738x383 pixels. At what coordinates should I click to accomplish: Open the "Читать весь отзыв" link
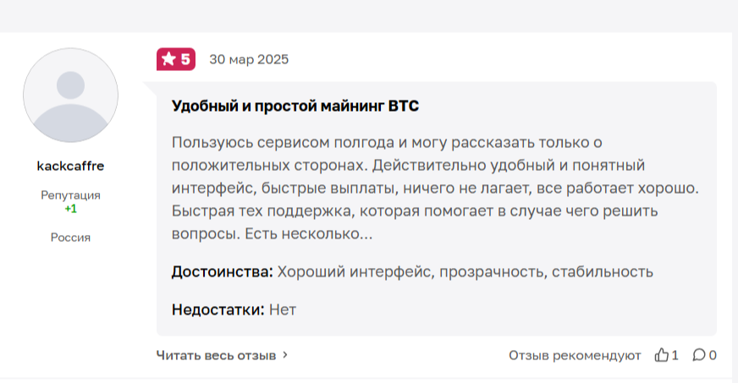tap(216, 355)
